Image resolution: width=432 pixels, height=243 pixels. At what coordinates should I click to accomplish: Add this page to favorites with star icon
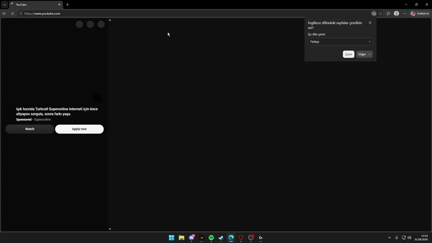[380, 13]
